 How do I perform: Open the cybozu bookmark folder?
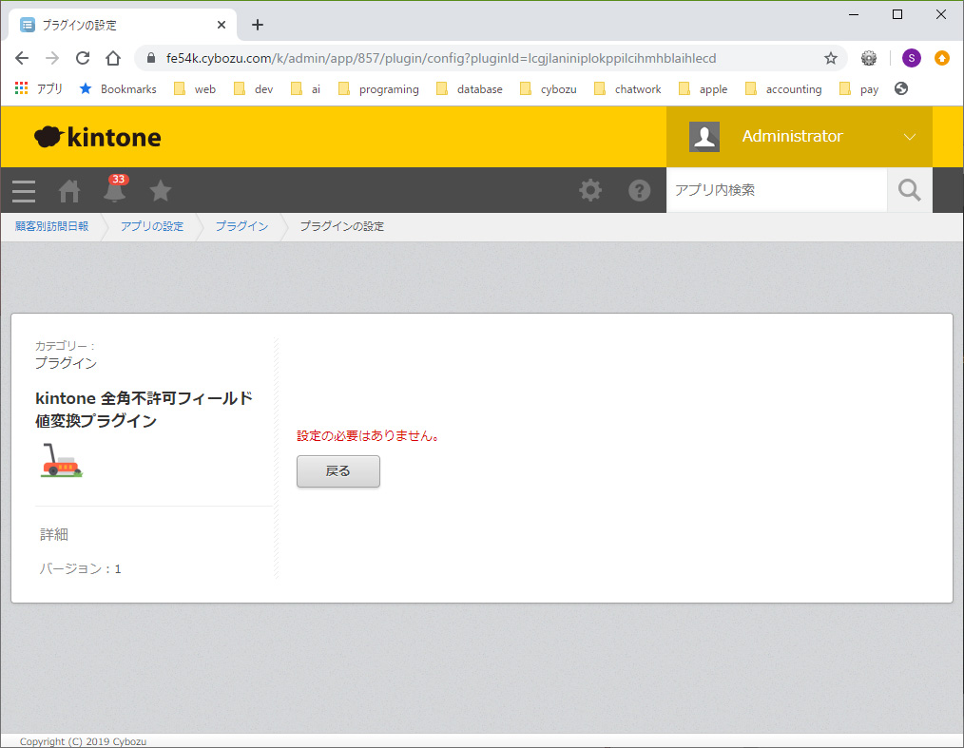[549, 89]
